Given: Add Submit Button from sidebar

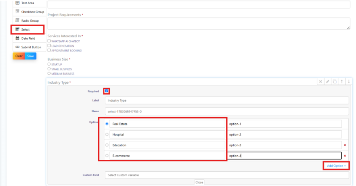Looking at the screenshot, I should pos(29,47).
